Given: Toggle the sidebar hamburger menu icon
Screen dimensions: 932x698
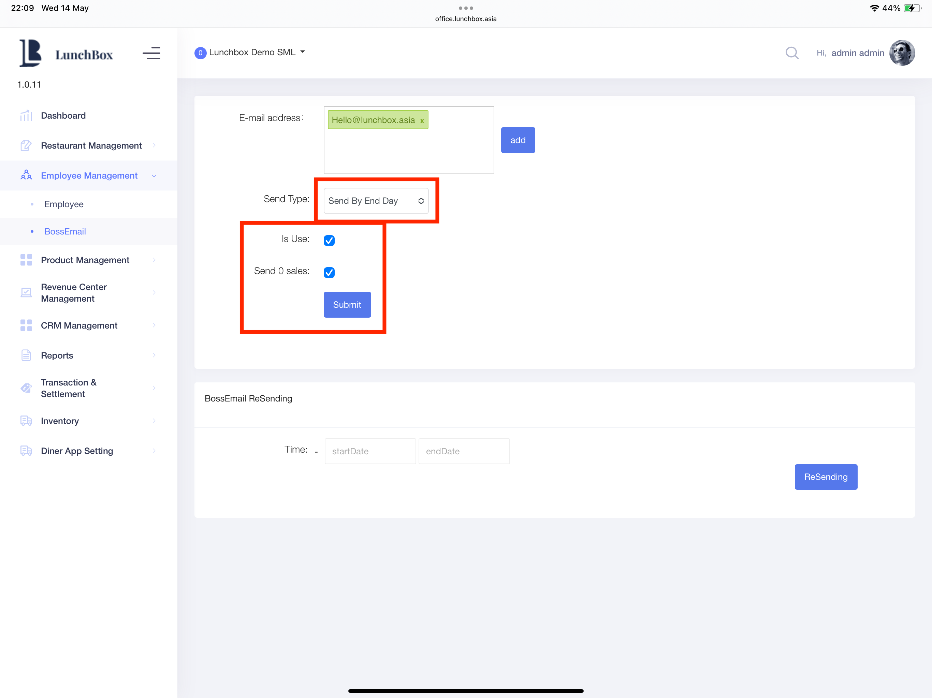Looking at the screenshot, I should (151, 54).
